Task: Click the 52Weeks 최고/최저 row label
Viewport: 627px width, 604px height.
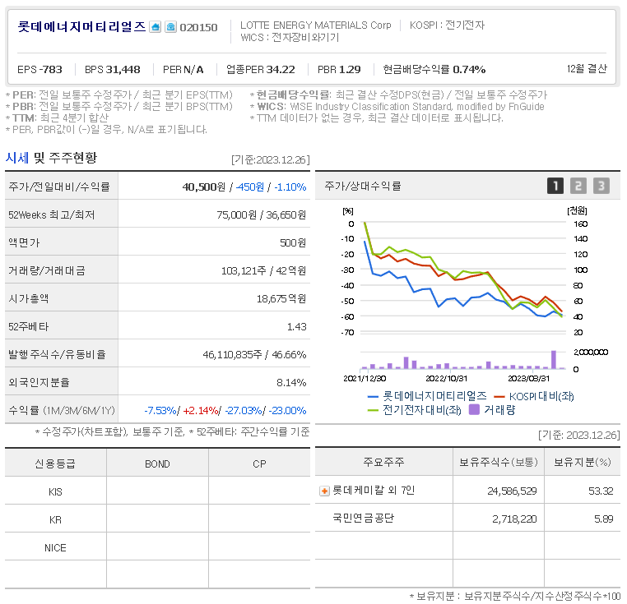Action: 52,215
